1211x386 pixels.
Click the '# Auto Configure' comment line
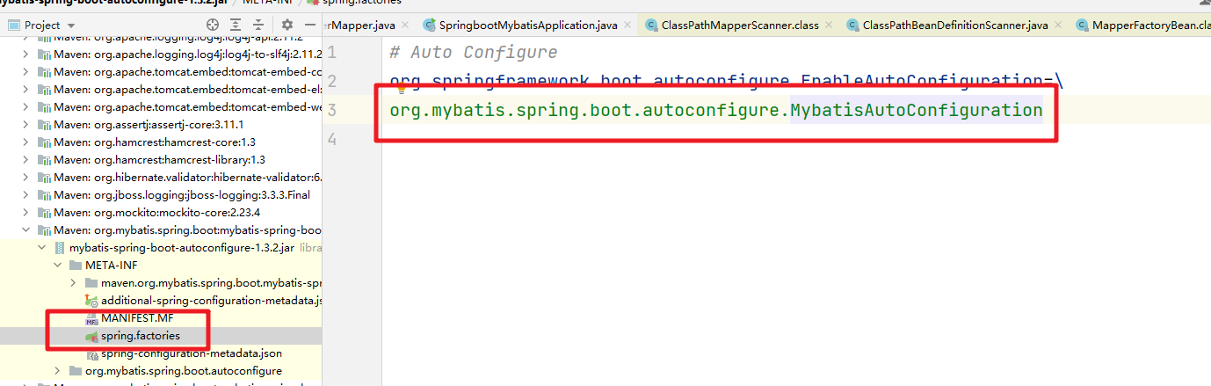click(473, 53)
